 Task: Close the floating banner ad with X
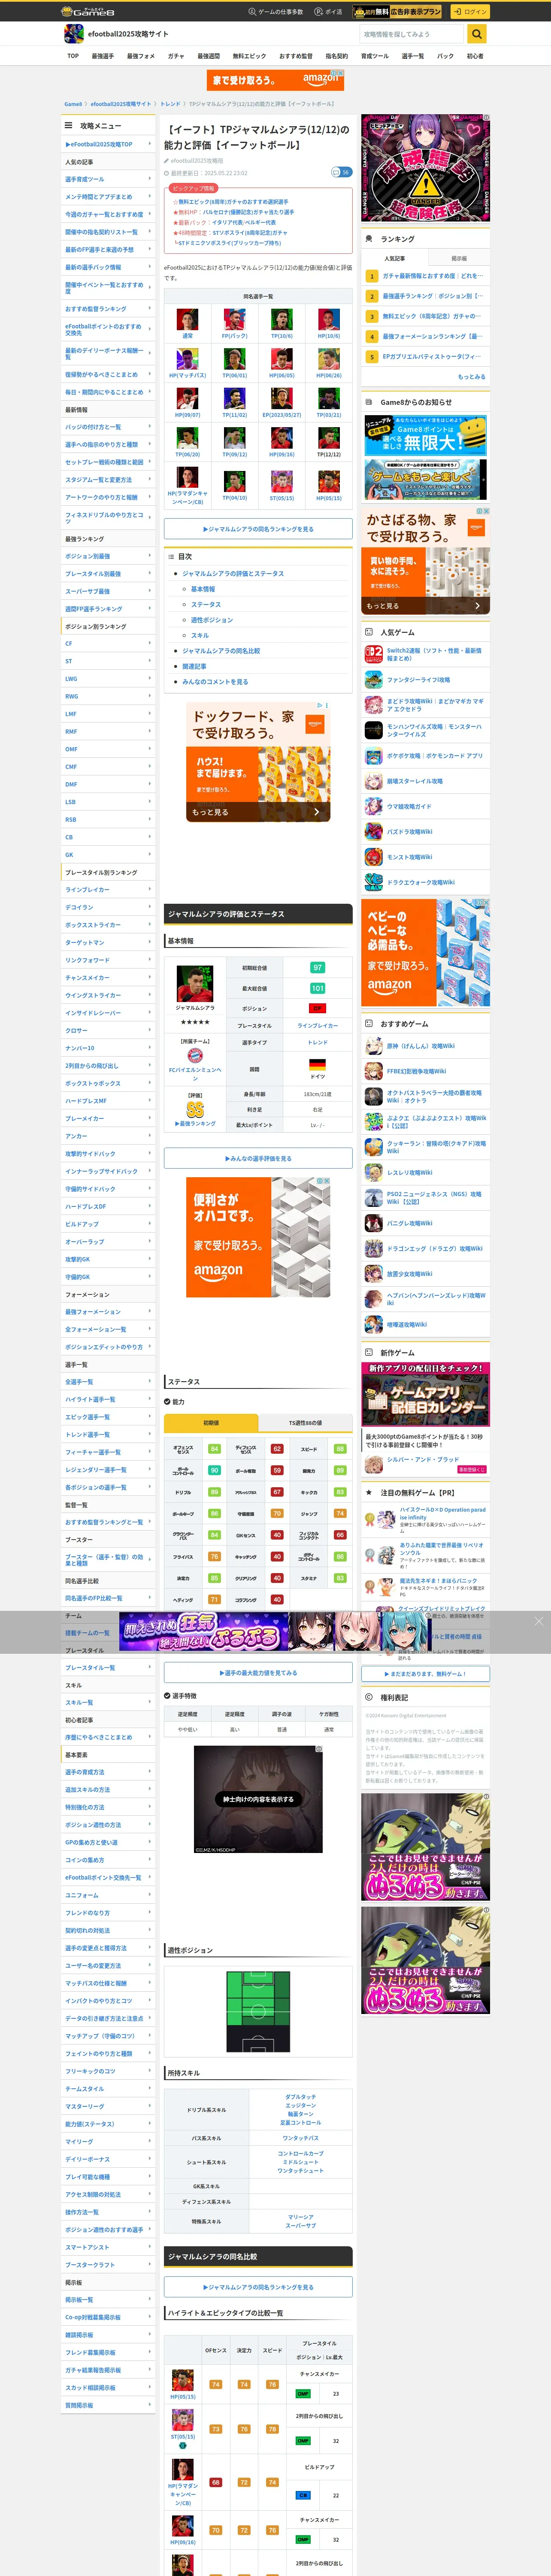(538, 1621)
